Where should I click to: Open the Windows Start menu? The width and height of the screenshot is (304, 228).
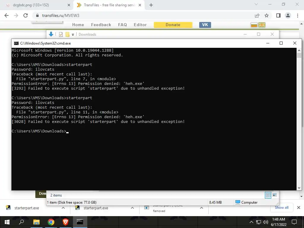[x=7, y=222]
